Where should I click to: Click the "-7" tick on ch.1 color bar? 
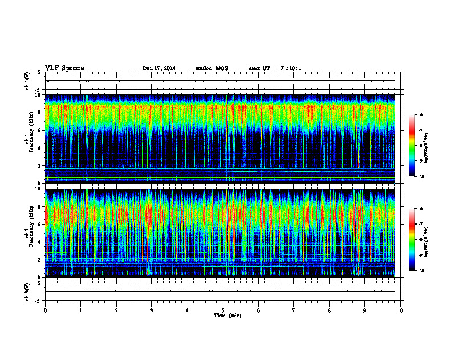click(x=420, y=130)
